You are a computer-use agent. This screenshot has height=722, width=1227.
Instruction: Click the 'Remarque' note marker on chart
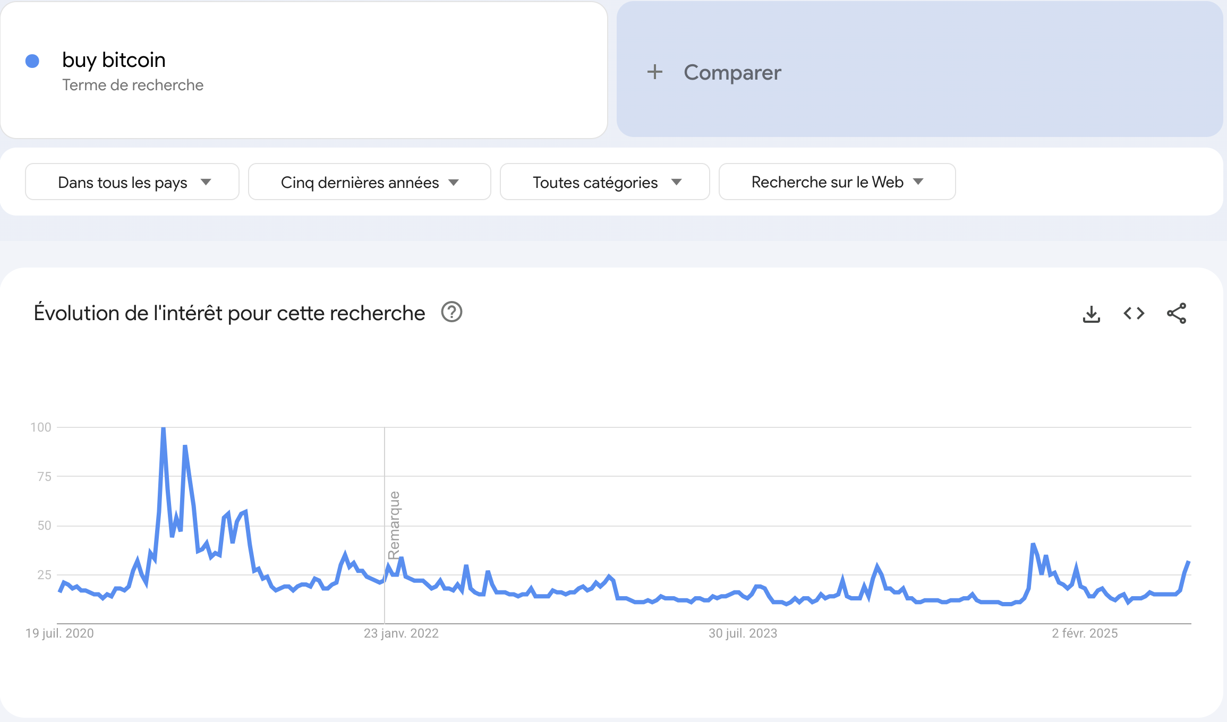tap(394, 525)
